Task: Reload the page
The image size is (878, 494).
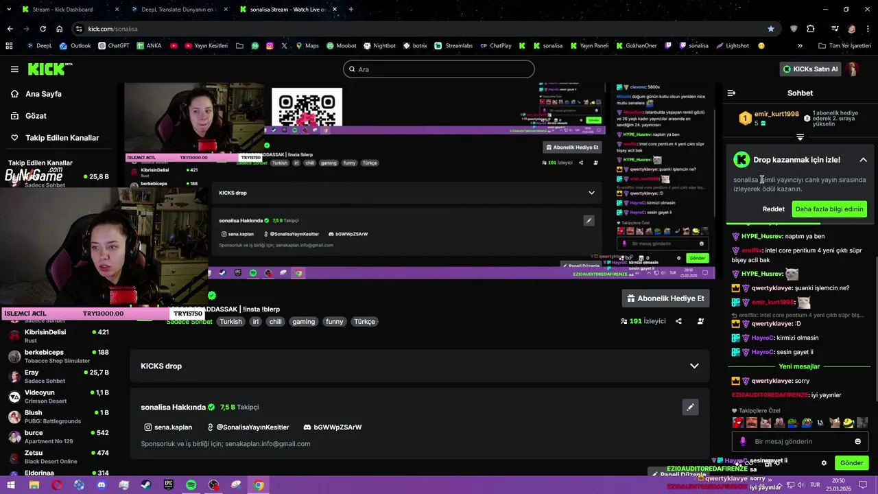Action: pyautogui.click(x=43, y=29)
